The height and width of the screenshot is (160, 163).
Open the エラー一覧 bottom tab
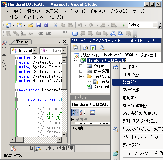(22, 149)
